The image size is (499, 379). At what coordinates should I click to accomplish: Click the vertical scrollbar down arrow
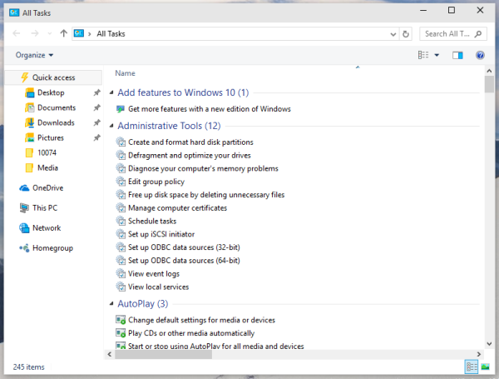[x=489, y=344]
